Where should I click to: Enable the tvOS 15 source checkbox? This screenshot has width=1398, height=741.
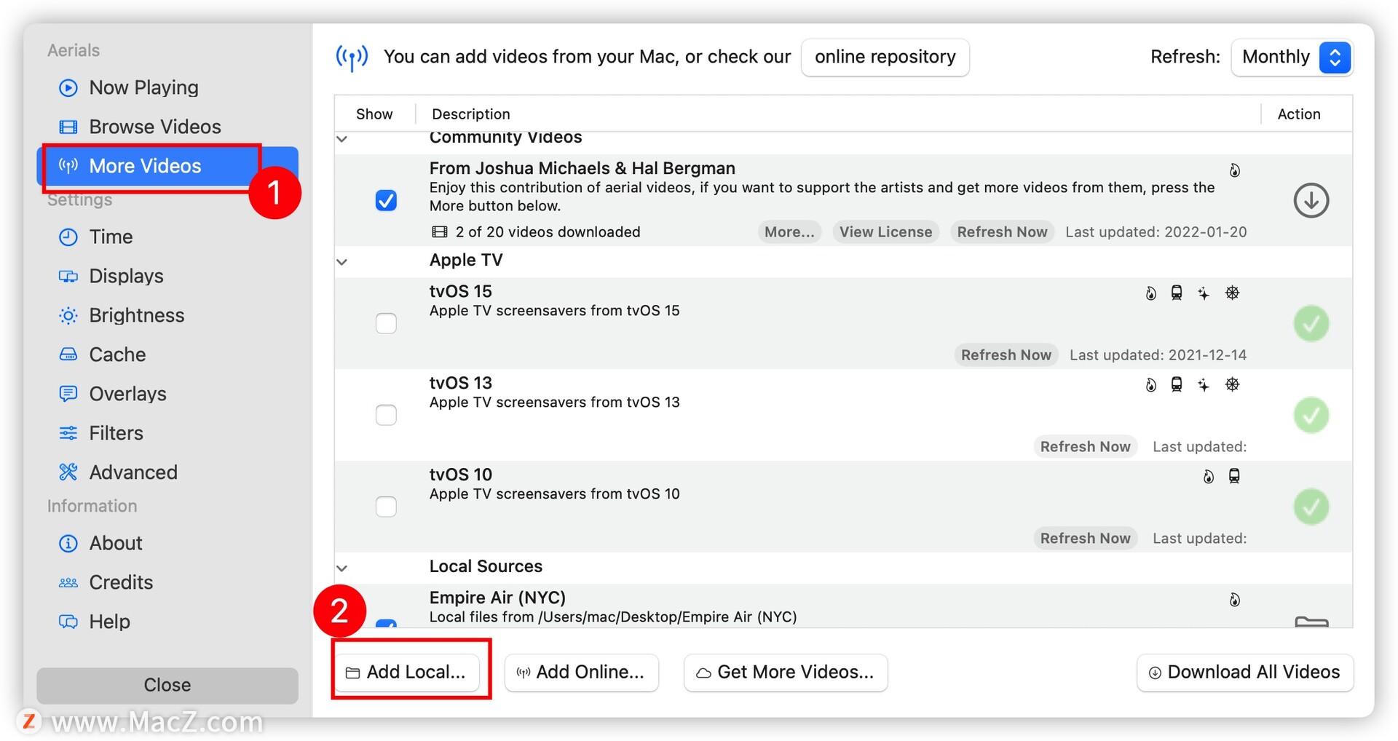[x=386, y=323]
